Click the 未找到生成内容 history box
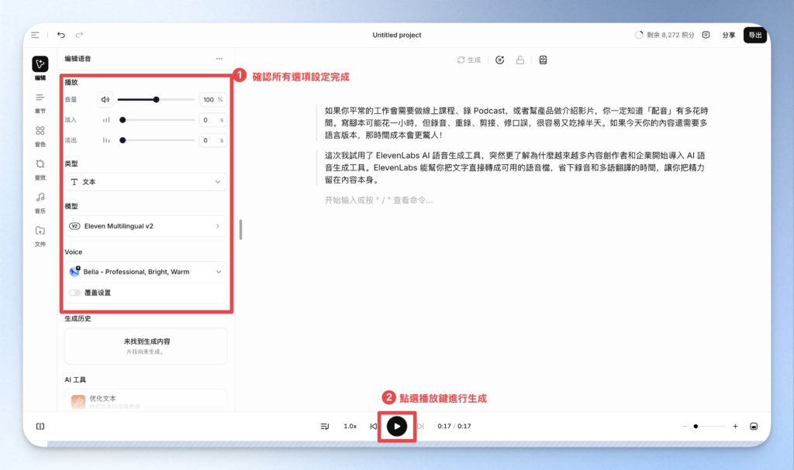 (x=146, y=346)
